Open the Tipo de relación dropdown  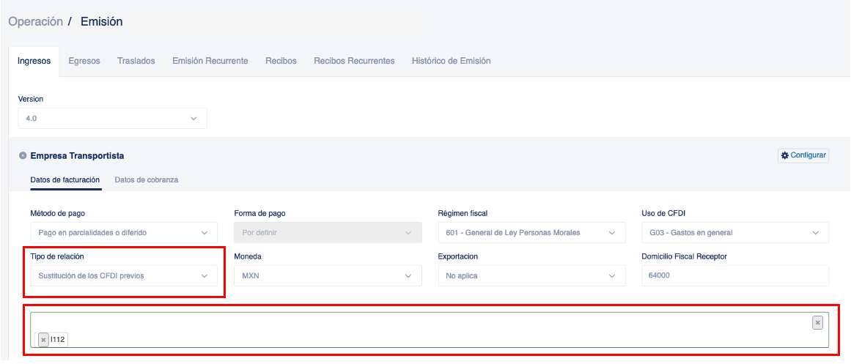tap(124, 275)
